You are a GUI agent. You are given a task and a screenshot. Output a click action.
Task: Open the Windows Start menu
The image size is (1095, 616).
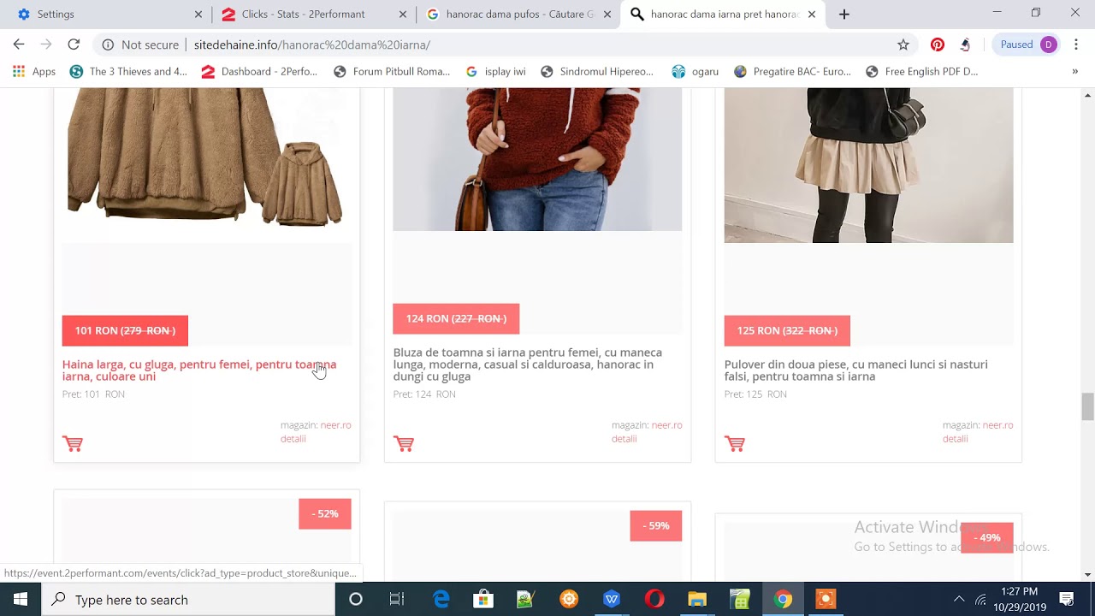coord(21,599)
